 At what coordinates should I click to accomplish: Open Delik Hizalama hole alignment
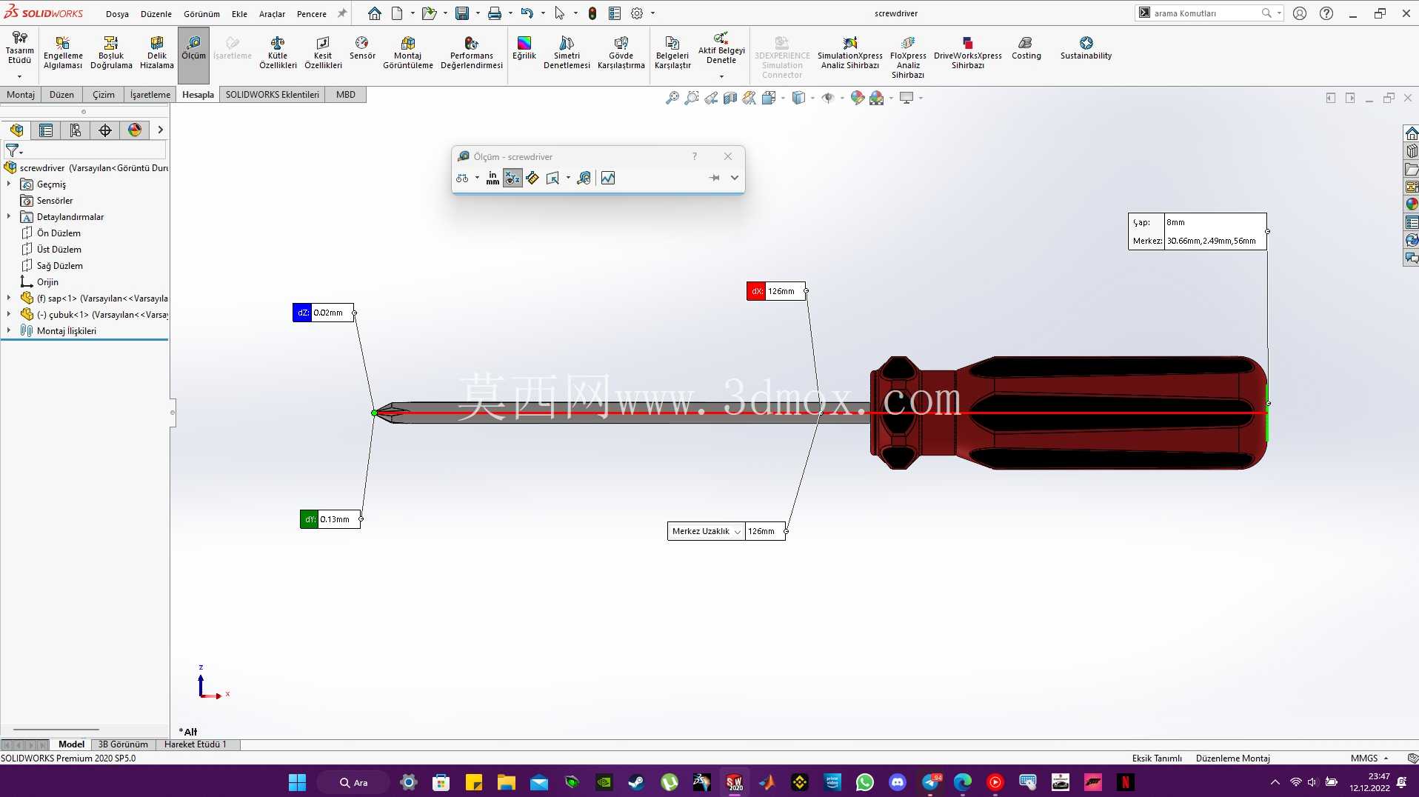[156, 53]
